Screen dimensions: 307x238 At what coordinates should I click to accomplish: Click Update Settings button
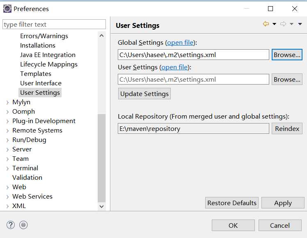point(144,94)
